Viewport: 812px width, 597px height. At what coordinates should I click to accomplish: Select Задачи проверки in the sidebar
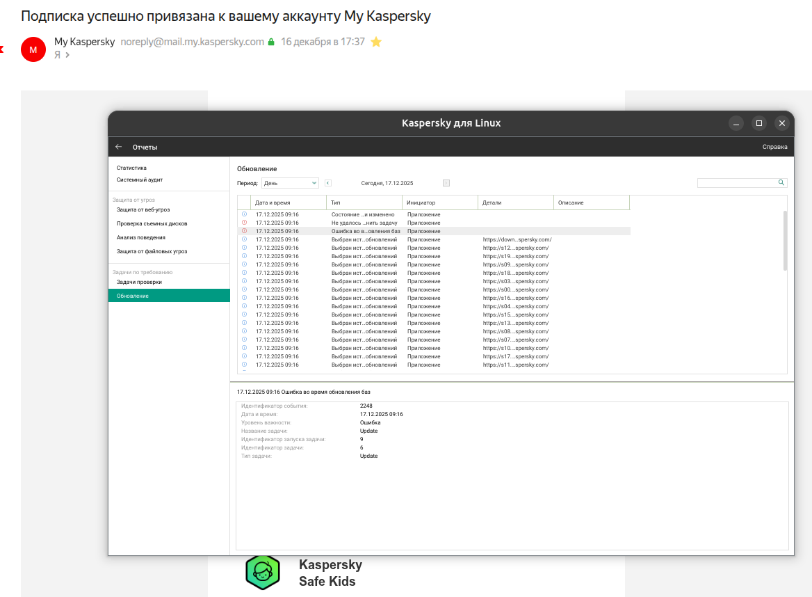tap(139, 282)
